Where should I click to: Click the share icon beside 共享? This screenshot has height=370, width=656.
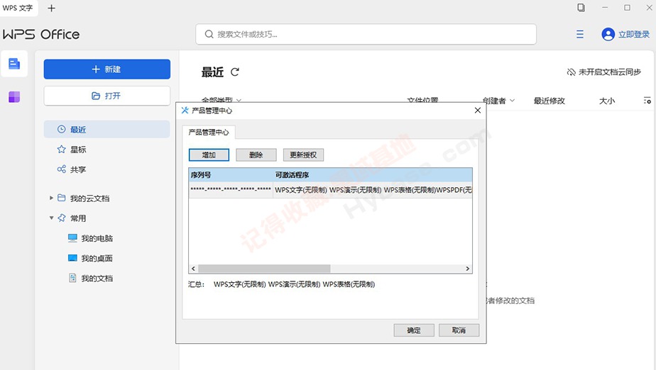pos(62,169)
